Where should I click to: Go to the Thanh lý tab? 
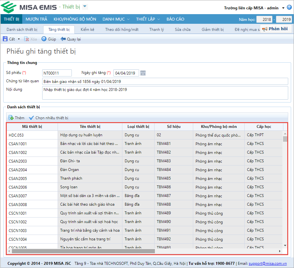pos(156,30)
